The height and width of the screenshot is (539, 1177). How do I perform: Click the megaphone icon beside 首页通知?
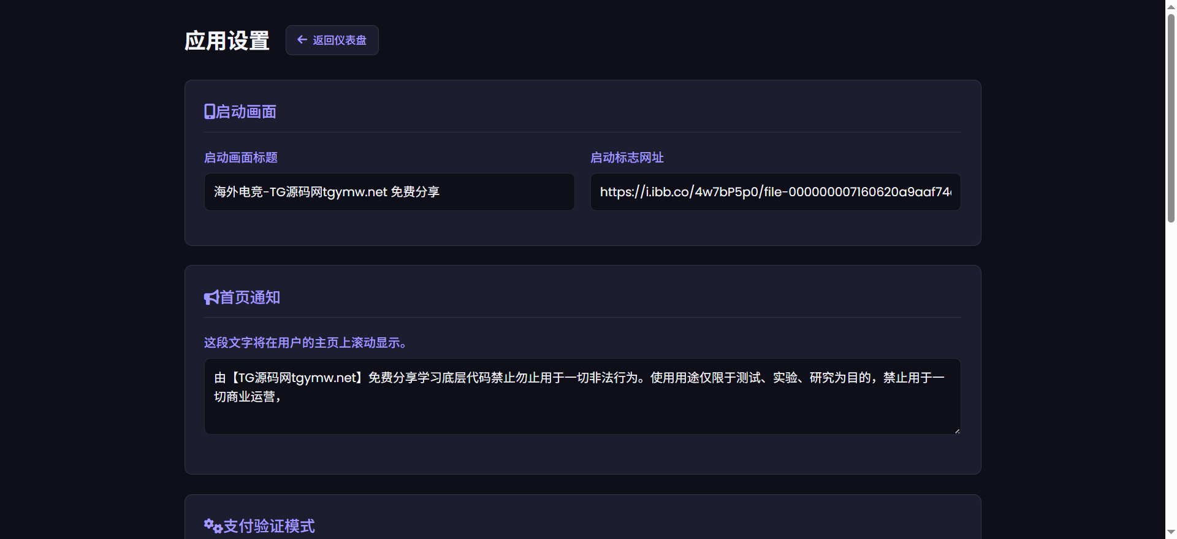pos(211,297)
